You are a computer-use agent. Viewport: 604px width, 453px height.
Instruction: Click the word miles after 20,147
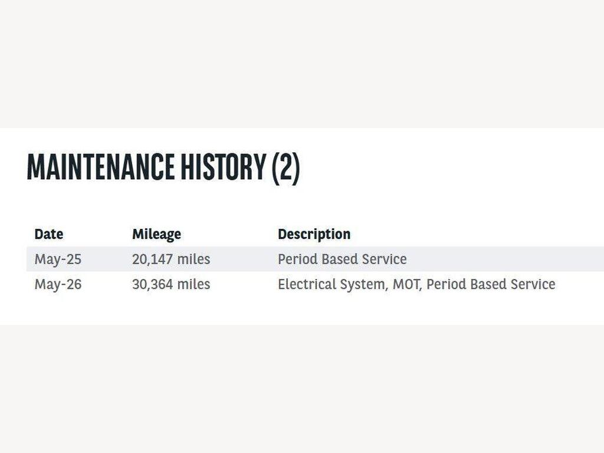193,259
